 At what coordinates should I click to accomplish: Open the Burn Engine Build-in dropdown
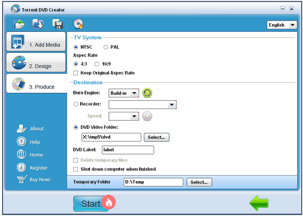click(x=124, y=93)
